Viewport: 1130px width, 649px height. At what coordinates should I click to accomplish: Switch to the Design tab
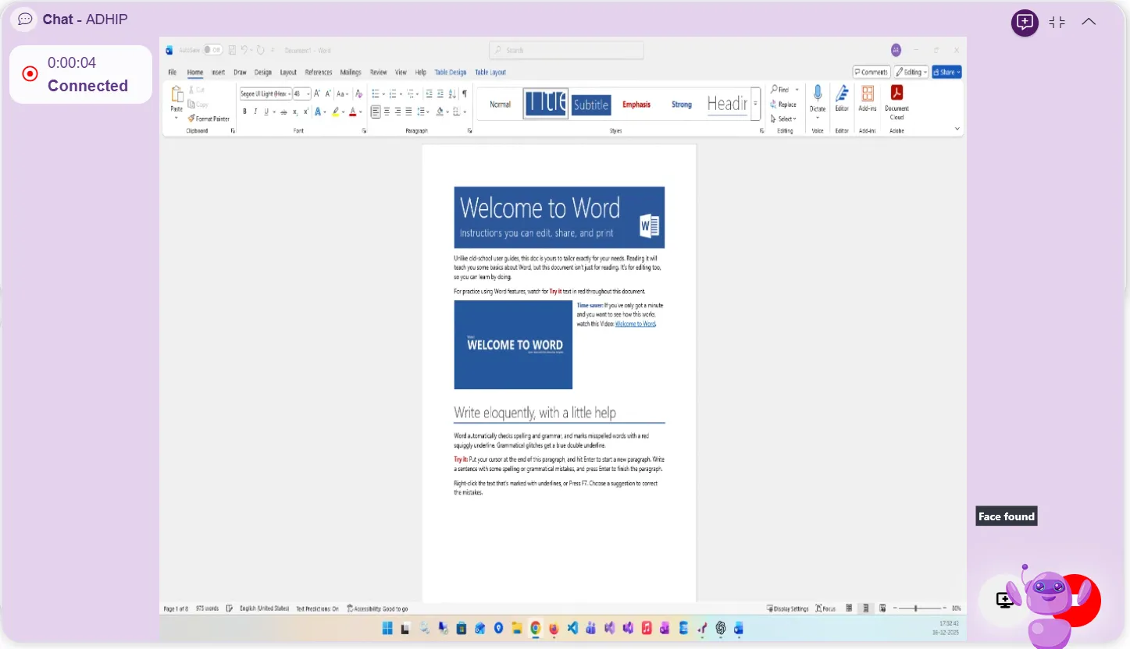point(263,73)
